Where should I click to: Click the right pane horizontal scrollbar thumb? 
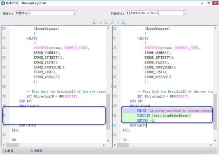coord(123,145)
